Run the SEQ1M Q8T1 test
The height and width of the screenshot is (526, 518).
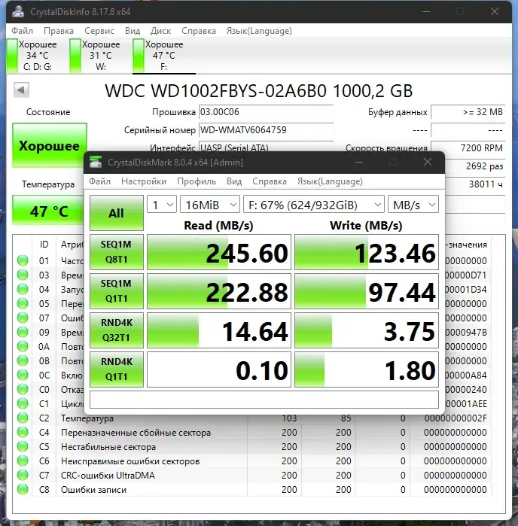pos(117,252)
